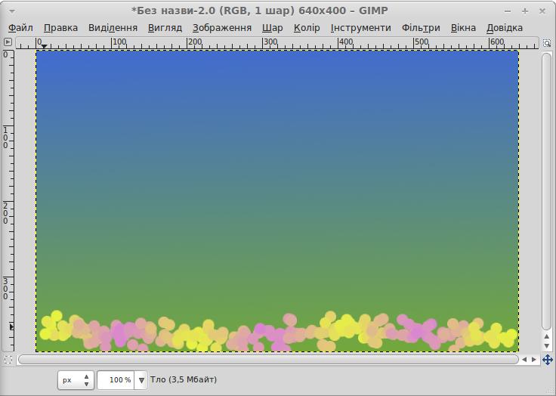The image size is (556, 396).
Task: Open the Довідка menu
Action: [505, 28]
